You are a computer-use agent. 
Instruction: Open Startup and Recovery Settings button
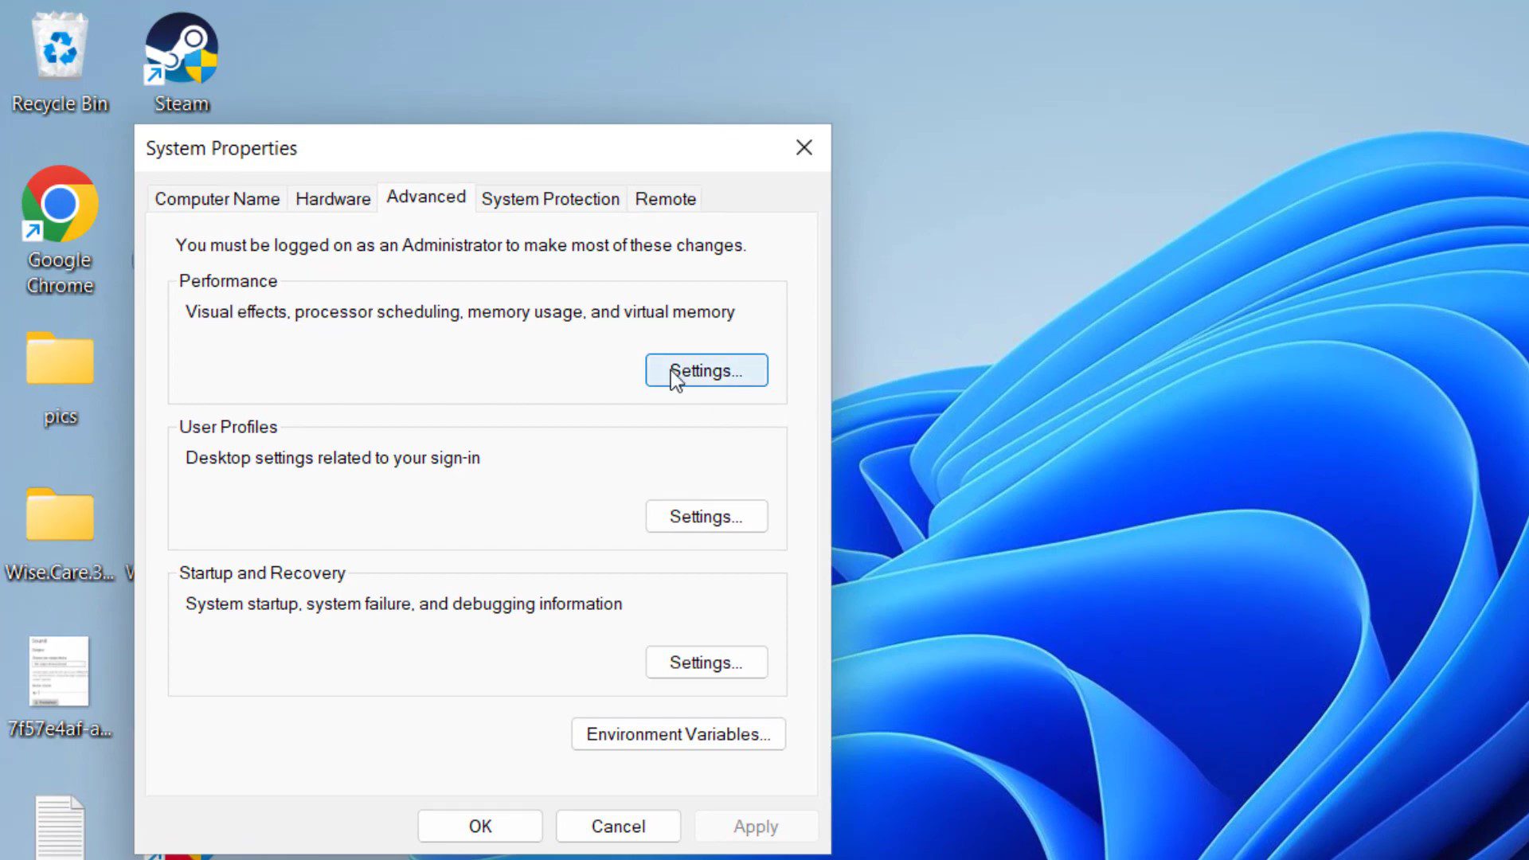[706, 662]
